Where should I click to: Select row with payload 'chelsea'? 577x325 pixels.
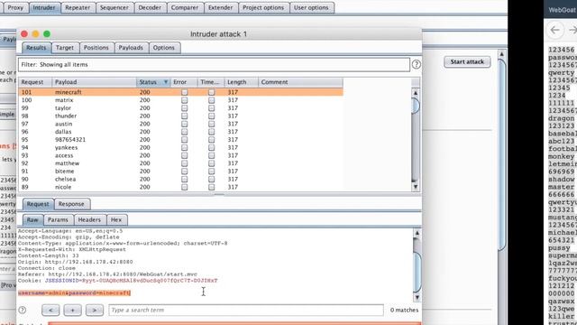click(x=180, y=179)
